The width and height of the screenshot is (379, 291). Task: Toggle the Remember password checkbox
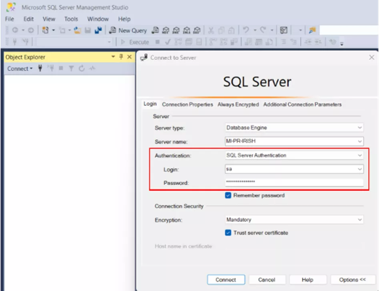tap(228, 195)
